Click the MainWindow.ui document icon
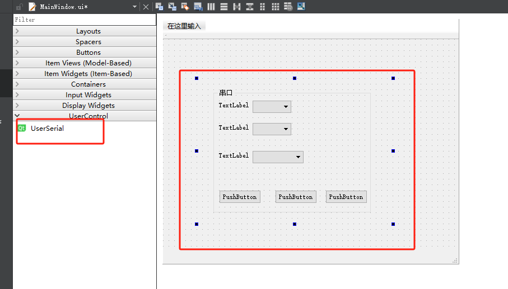This screenshot has width=508, height=289. [32, 7]
